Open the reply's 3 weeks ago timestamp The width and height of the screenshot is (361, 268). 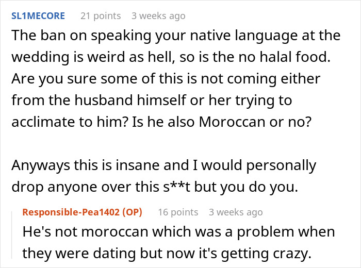[x=236, y=212]
